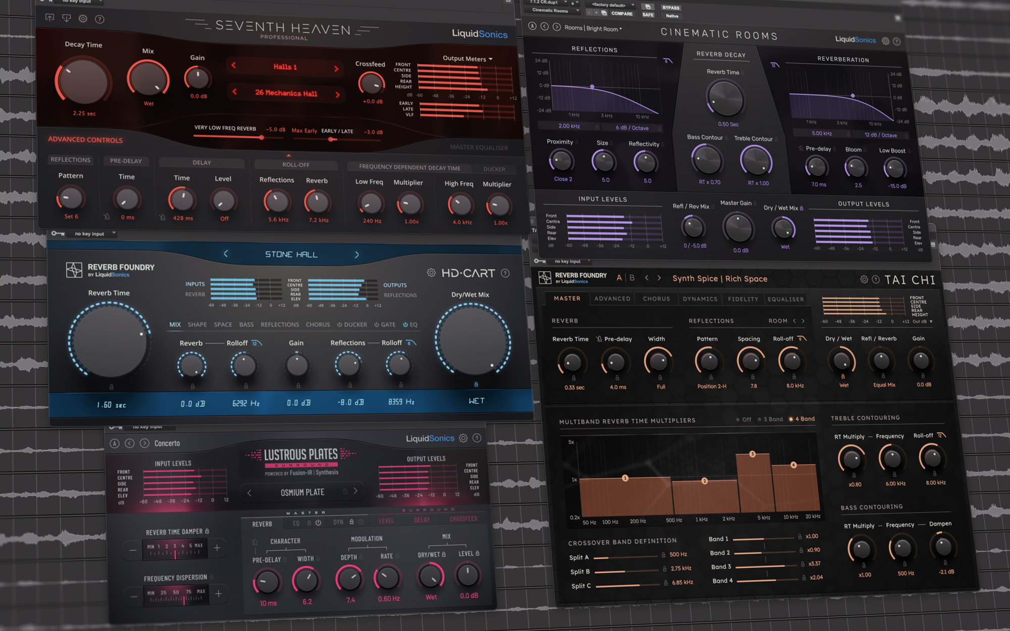Viewport: 1010px width, 631px height.
Task: Switch to SHAPE tab in HD Cart
Action: click(x=197, y=325)
